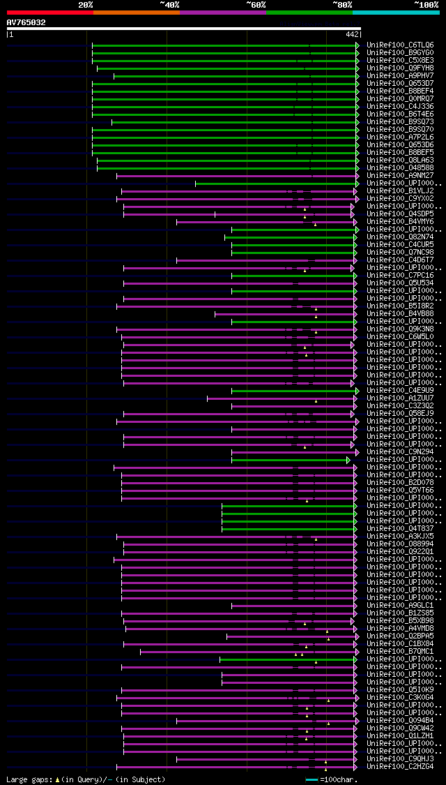Open the UniRef100_C1BX84 hit label

tap(400, 644)
